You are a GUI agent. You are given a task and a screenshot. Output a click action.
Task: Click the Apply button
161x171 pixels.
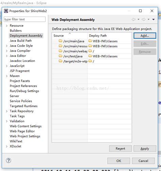pyautogui.click(x=145, y=149)
